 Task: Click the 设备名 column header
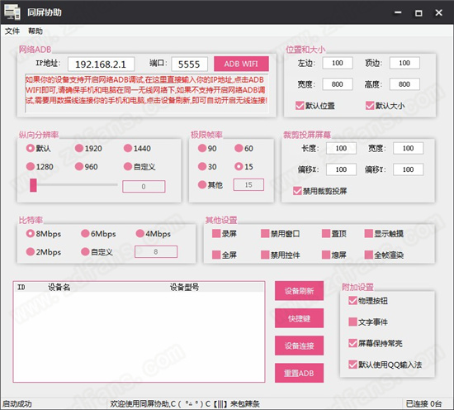pos(59,288)
